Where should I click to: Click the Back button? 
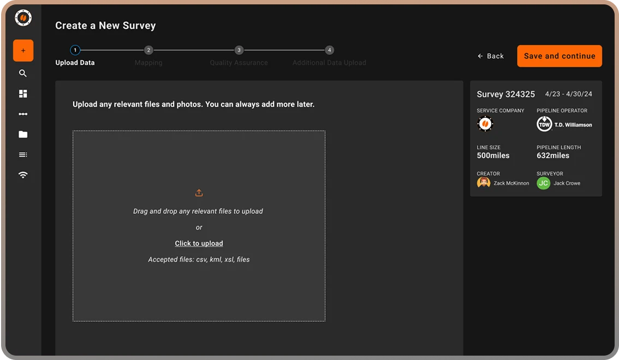[491, 56]
